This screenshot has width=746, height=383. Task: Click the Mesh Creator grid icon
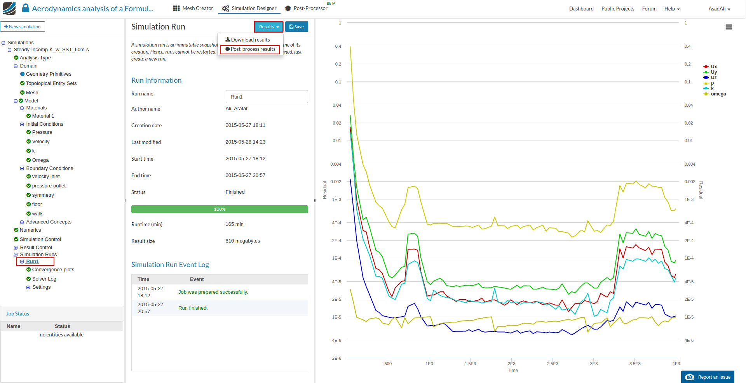coord(176,9)
